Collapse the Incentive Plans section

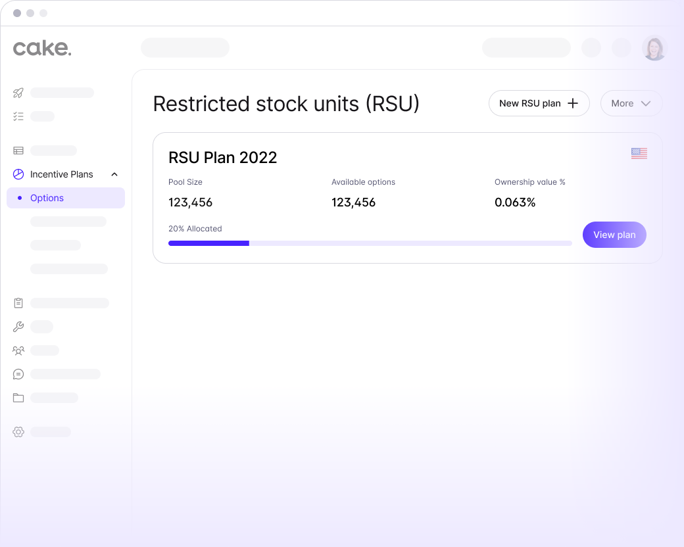pyautogui.click(x=114, y=174)
